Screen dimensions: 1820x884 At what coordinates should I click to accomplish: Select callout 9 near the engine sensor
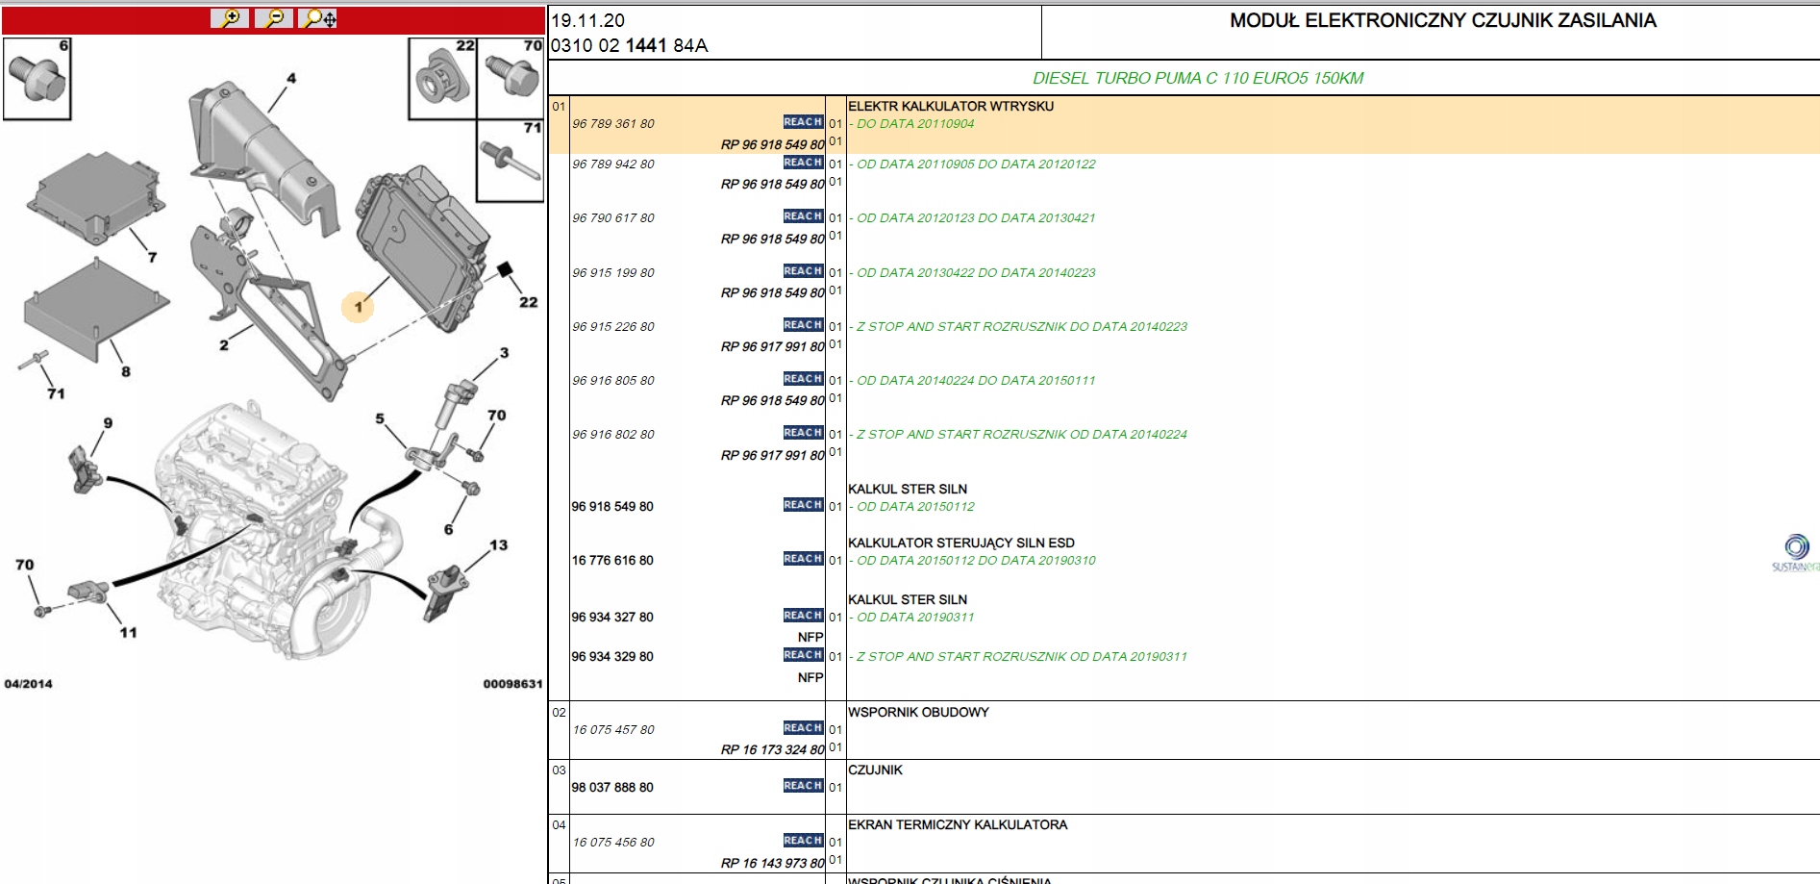(108, 422)
